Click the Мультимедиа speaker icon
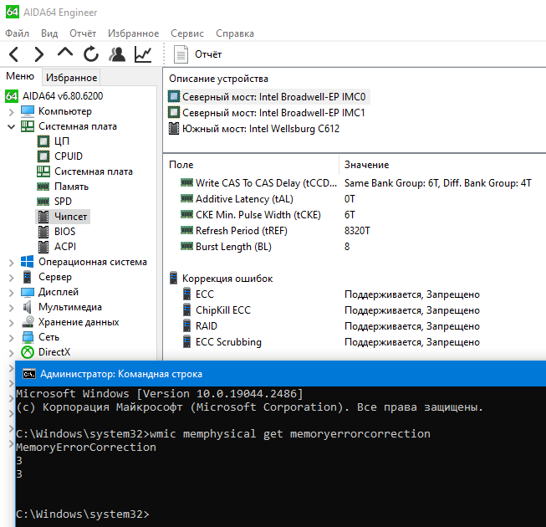Viewport: 546px width, 527px height. pos(27,307)
